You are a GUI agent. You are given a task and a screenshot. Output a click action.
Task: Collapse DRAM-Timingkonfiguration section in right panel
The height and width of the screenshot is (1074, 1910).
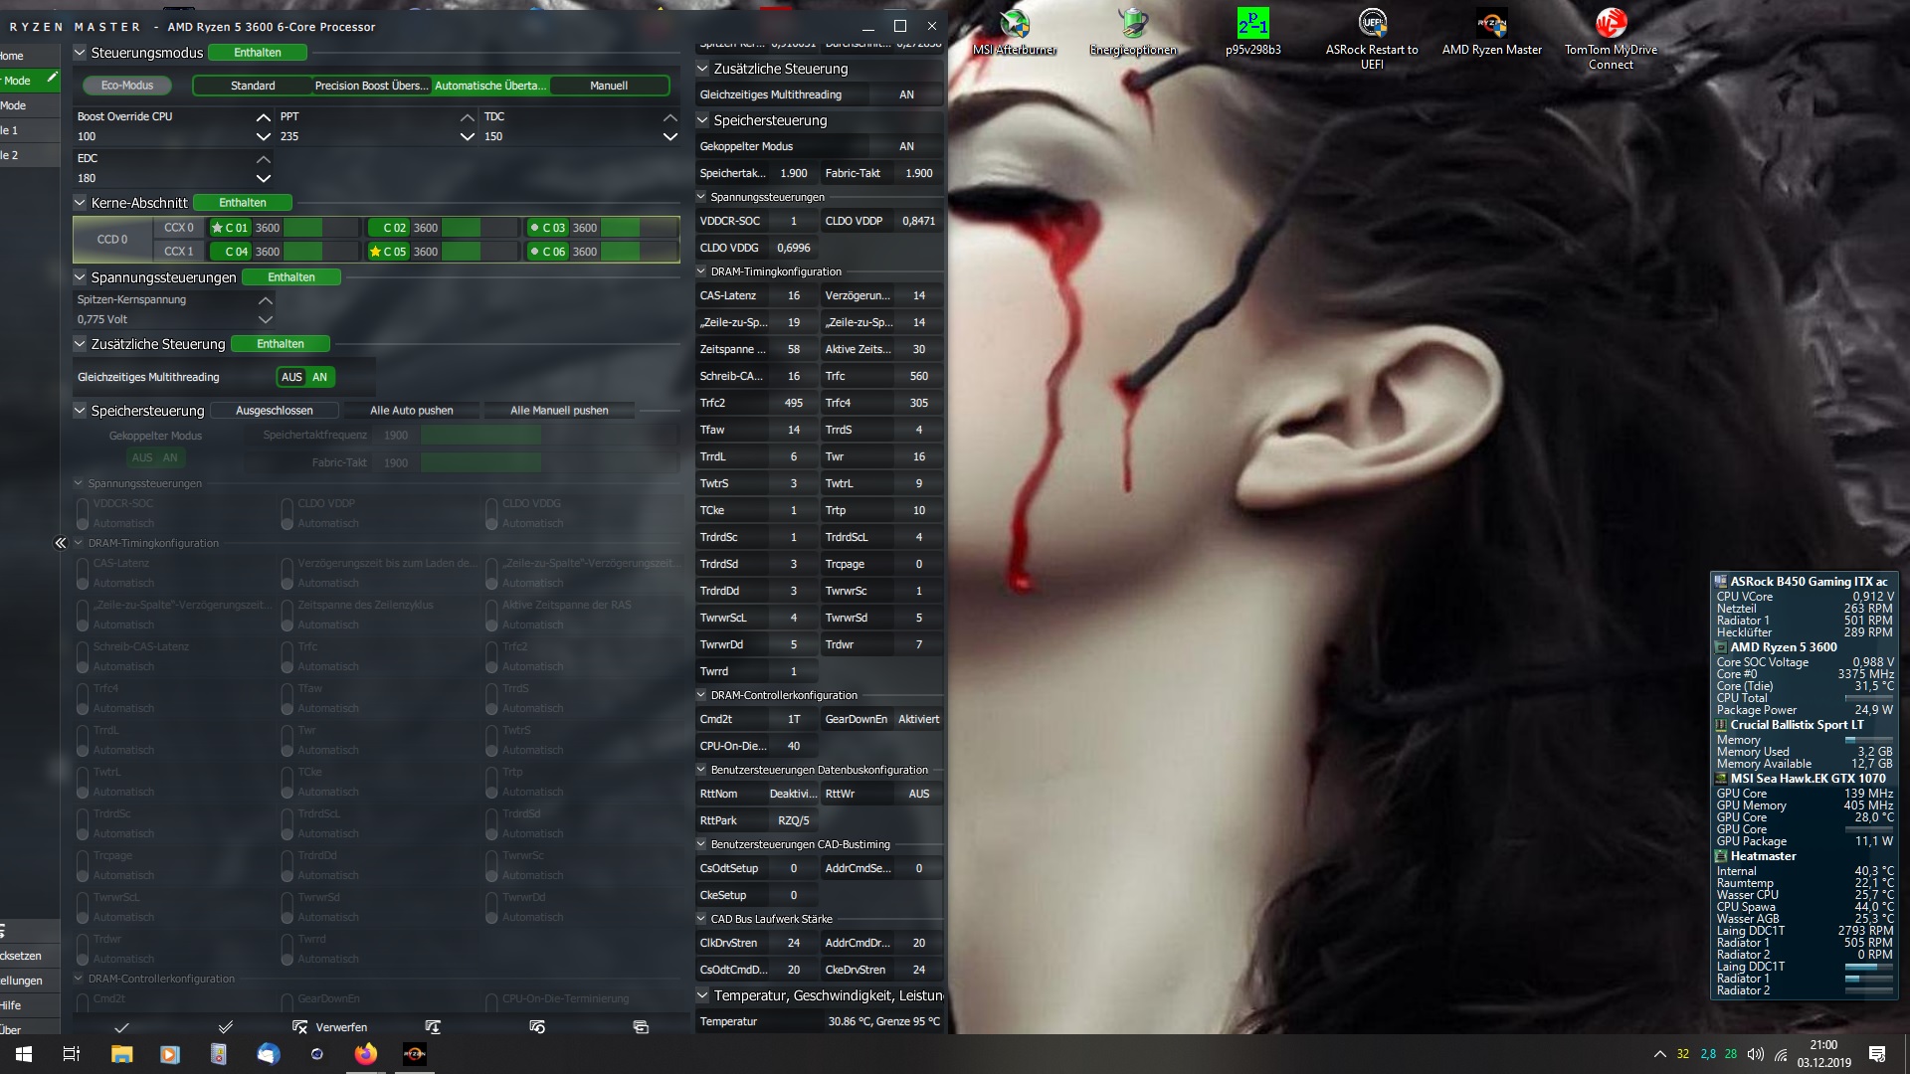pos(701,271)
